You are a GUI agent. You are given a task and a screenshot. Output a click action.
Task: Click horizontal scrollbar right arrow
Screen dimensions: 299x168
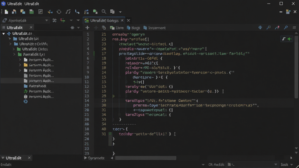291,158
